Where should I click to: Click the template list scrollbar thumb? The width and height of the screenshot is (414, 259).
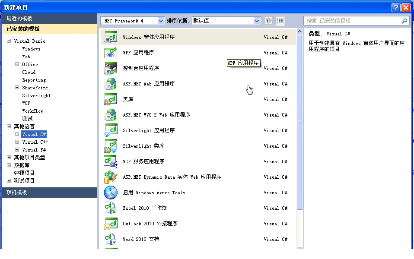299,123
